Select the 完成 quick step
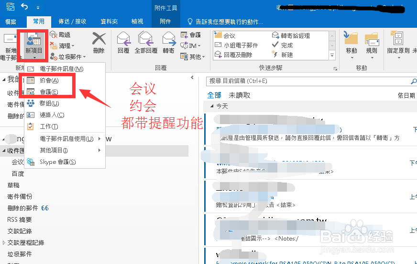This screenshot has height=264, width=417. click(x=282, y=46)
